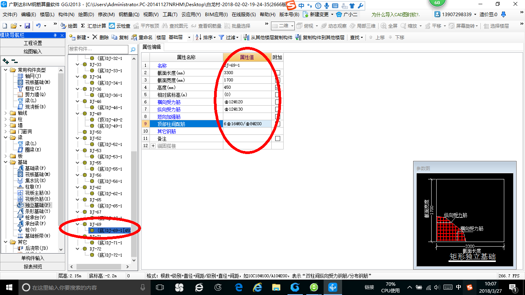Toggle checkbox for 截面长度(mm) row
Image resolution: width=525 pixels, height=295 pixels.
pos(277,73)
